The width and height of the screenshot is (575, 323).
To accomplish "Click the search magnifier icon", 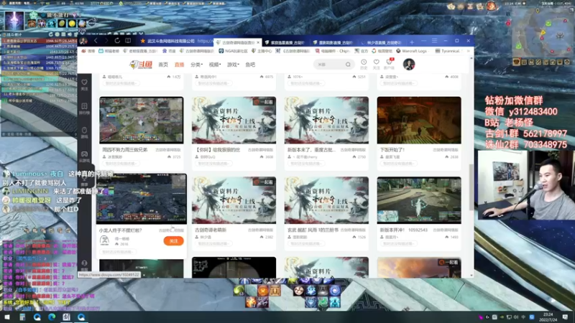I will [x=348, y=65].
